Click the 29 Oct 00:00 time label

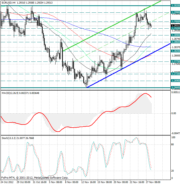click(x=23, y=182)
